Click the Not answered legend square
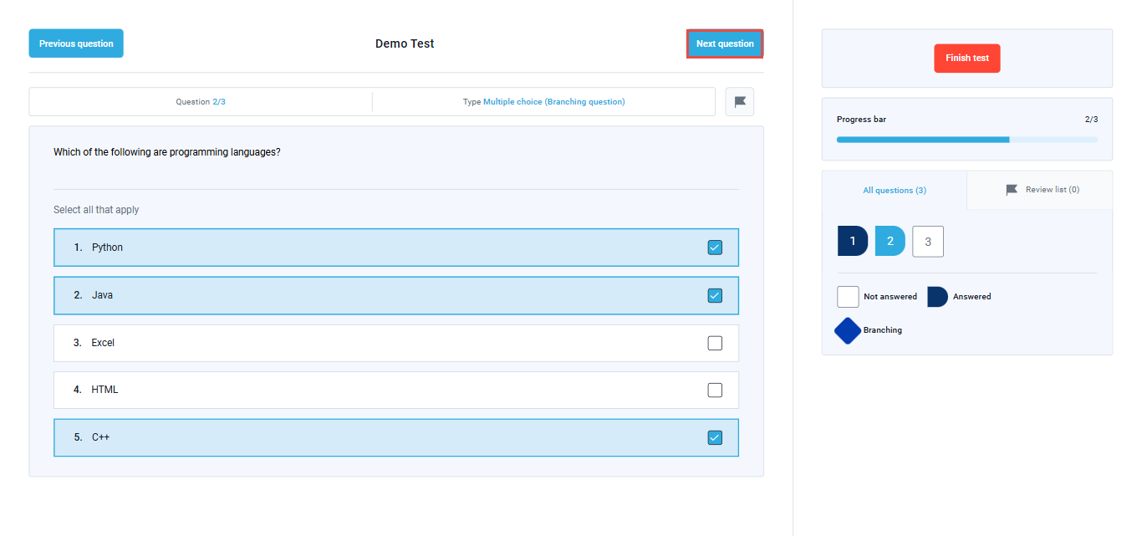Viewport: 1142px width, 536px height. (x=848, y=297)
